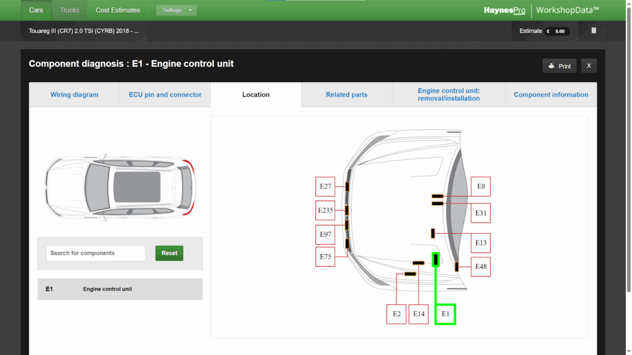Click the Search for components field
Image resolution: width=632 pixels, height=355 pixels.
pyautogui.click(x=95, y=253)
